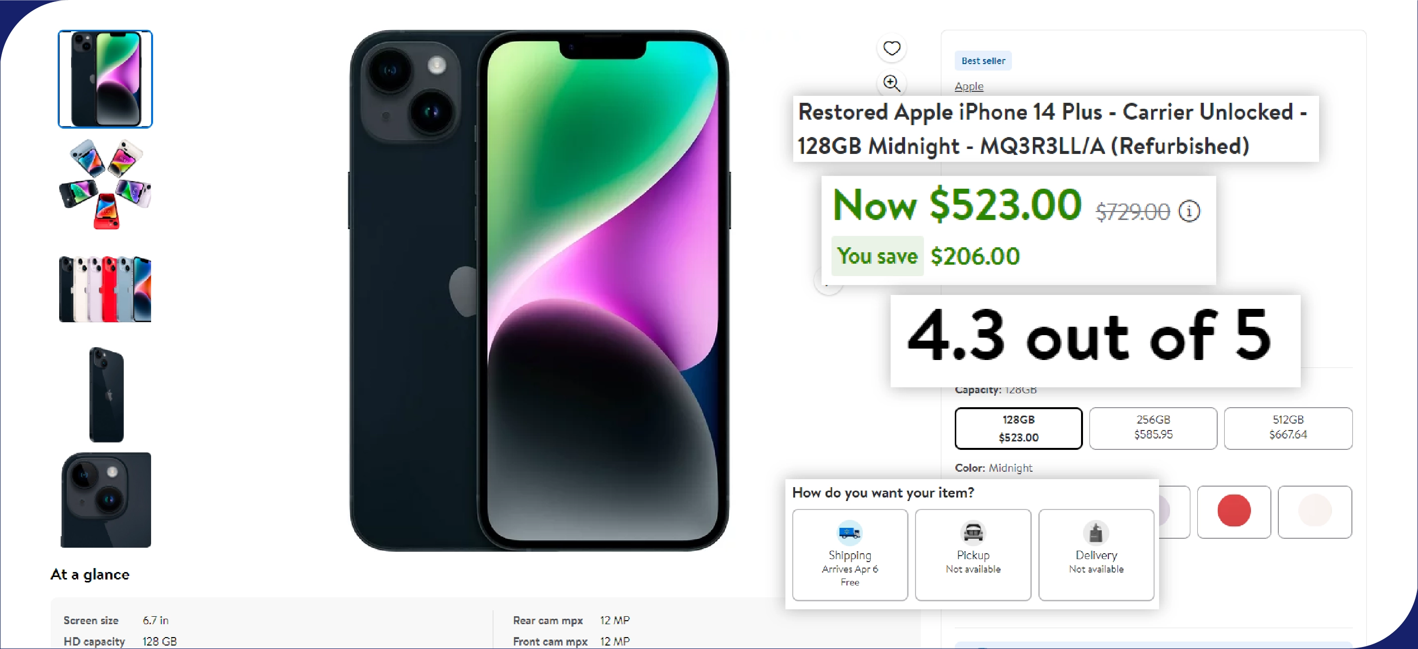Click the magnifier zoom-in icon

pyautogui.click(x=891, y=83)
